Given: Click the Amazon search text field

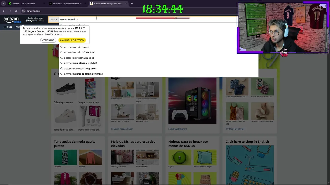Looking at the screenshot, I should 147,19.
